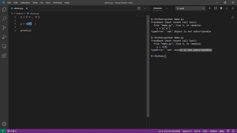This screenshot has width=237, height=133.
Task: Open the Manage gear settings icon
Action: point(4,124)
